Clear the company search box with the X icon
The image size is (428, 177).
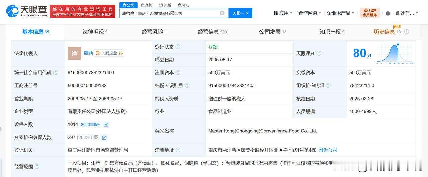point(222,13)
